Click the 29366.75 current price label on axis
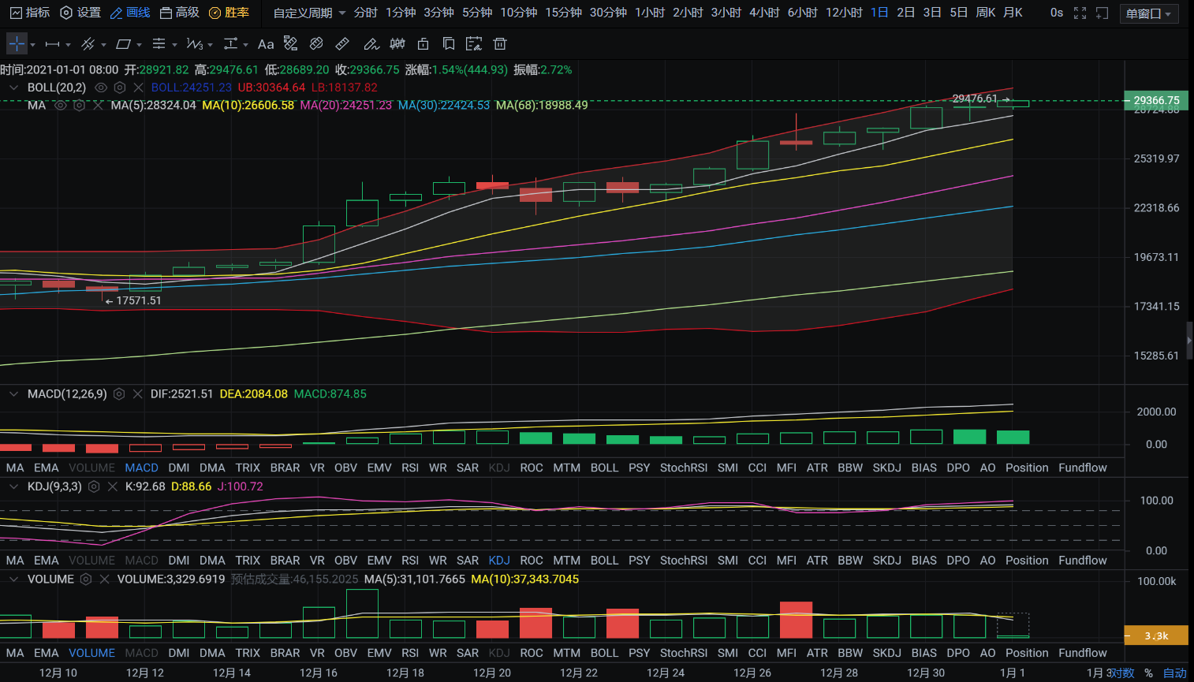This screenshot has height=682, width=1194. pyautogui.click(x=1156, y=100)
